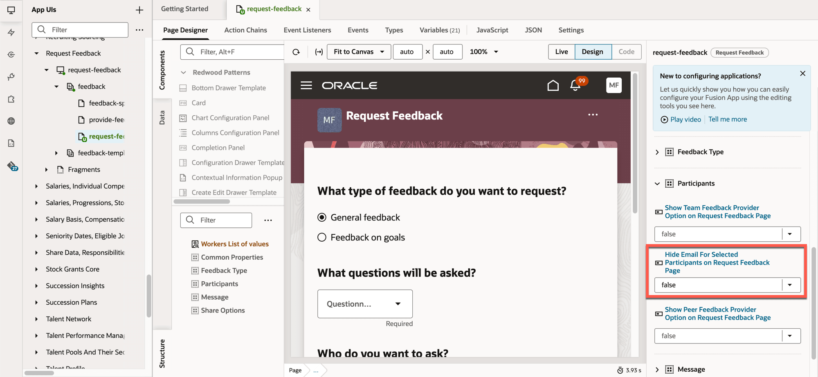
Task: Click the Filter field in the App UIs panel
Action: (80, 29)
